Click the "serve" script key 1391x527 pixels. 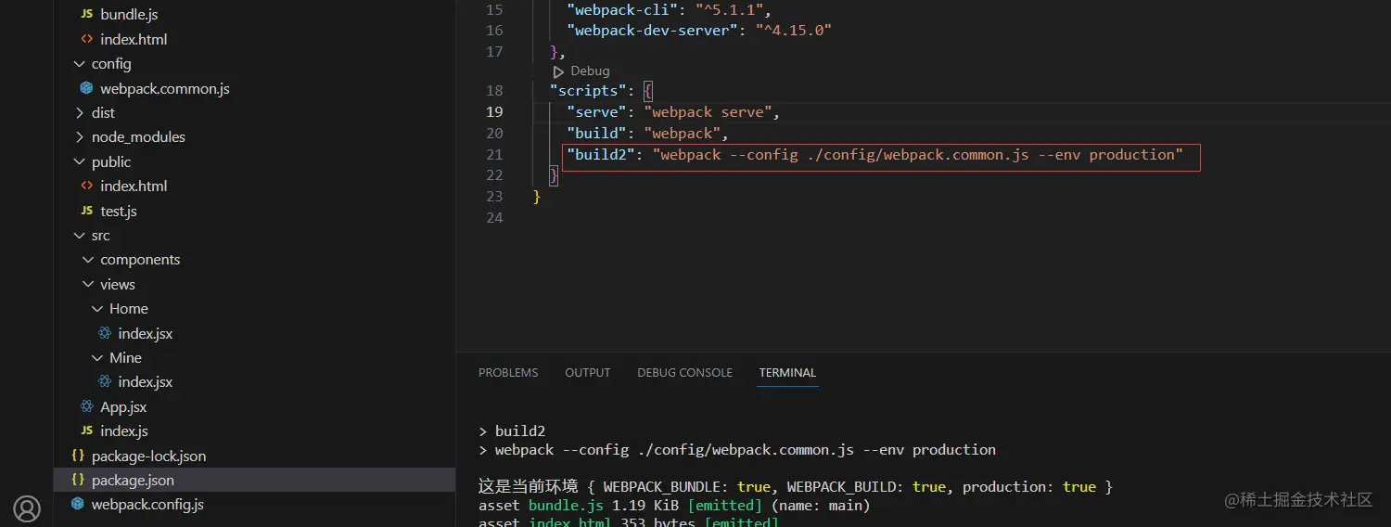[x=596, y=111]
